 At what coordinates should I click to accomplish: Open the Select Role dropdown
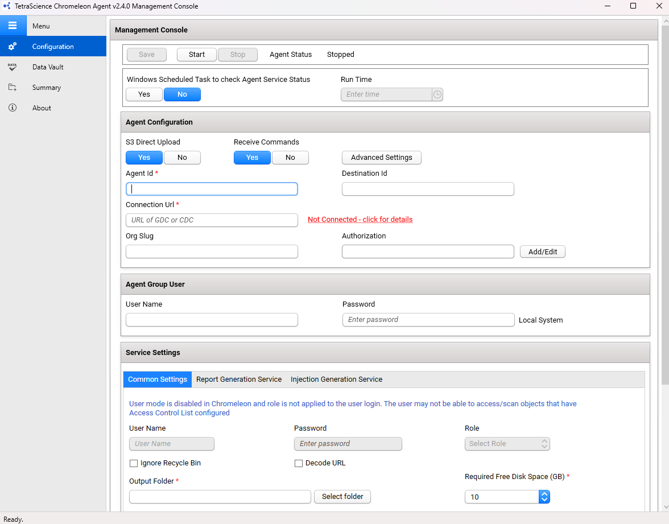(507, 444)
